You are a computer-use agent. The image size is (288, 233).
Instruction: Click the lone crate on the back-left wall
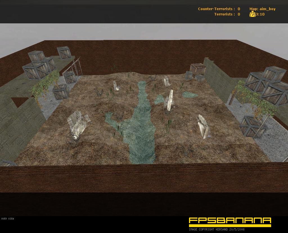pyautogui.click(x=64, y=53)
